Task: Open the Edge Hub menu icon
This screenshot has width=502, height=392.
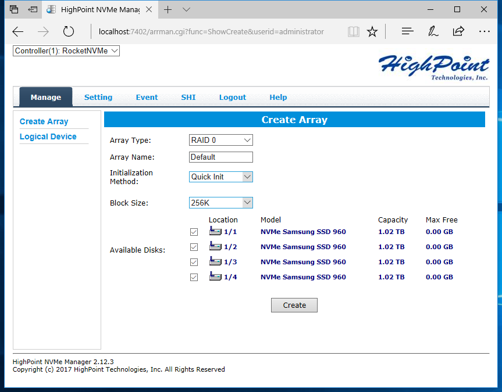Action: pyautogui.click(x=408, y=31)
